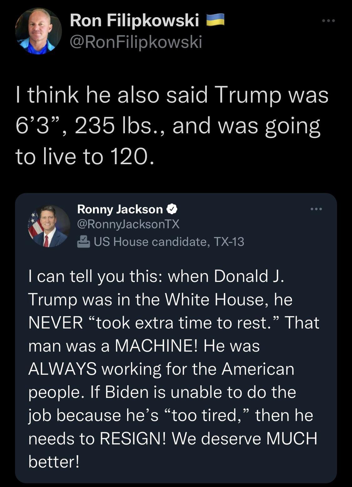Select Ron Filipkowski's display name
Viewport: 352px width, 487px height.
coord(134,21)
